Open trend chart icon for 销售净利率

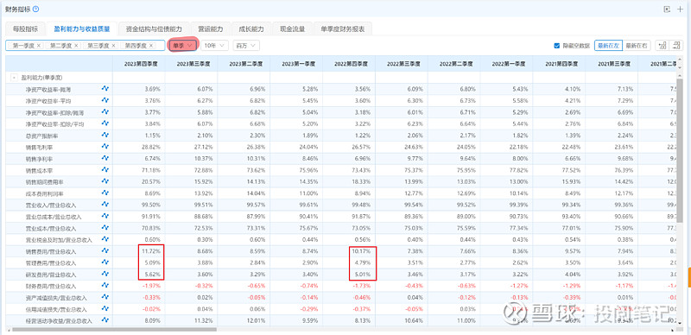click(105, 158)
